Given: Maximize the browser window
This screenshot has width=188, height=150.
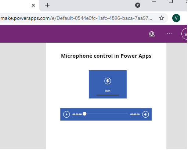Looking at the screenshot, I should [171, 1].
